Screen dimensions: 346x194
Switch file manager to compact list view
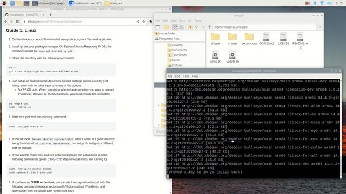(182, 27)
